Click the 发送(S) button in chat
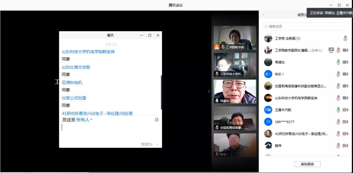This screenshot has width=353, height=173. click(146, 145)
